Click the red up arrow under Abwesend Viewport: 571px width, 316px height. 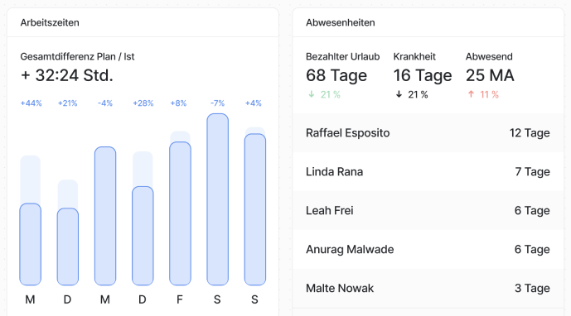(x=471, y=94)
